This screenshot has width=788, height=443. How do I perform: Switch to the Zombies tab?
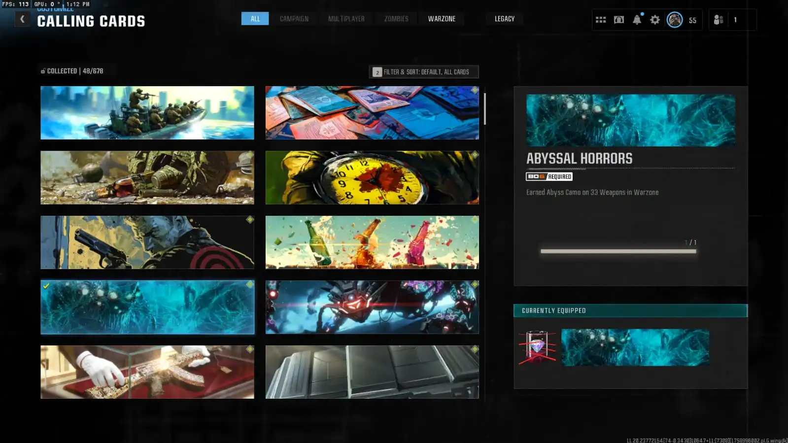pyautogui.click(x=396, y=19)
